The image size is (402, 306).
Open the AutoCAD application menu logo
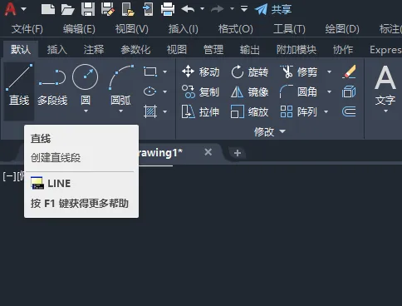(11, 9)
